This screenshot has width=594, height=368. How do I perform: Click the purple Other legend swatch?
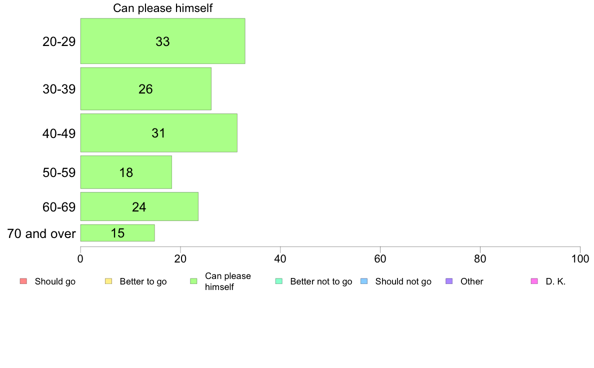[x=449, y=281]
